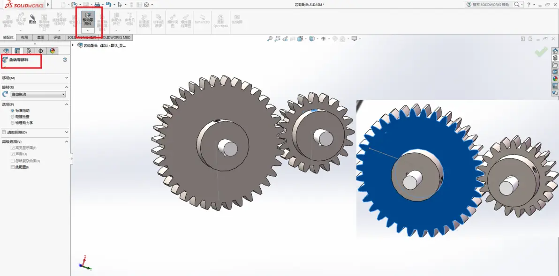559x276 pixels.
Task: Toggle the 此配置 checkbox
Action: (x=13, y=167)
